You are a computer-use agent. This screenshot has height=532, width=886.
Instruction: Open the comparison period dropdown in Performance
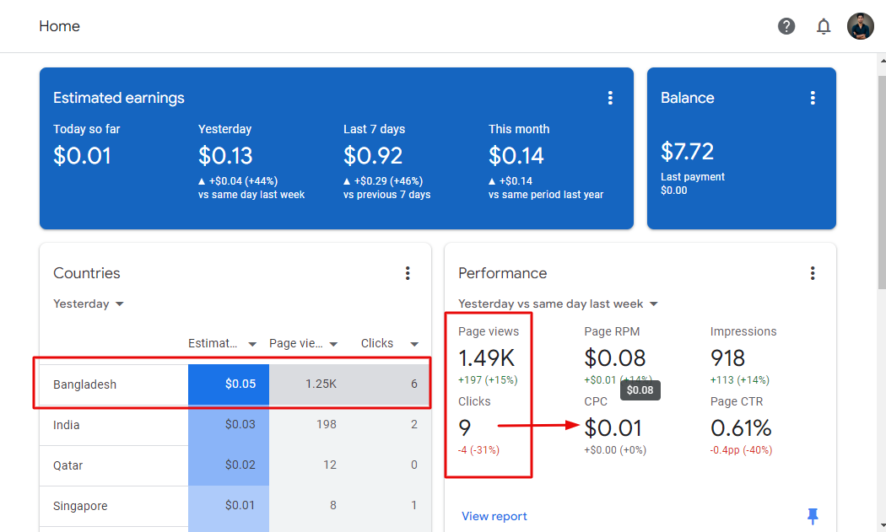(x=558, y=304)
